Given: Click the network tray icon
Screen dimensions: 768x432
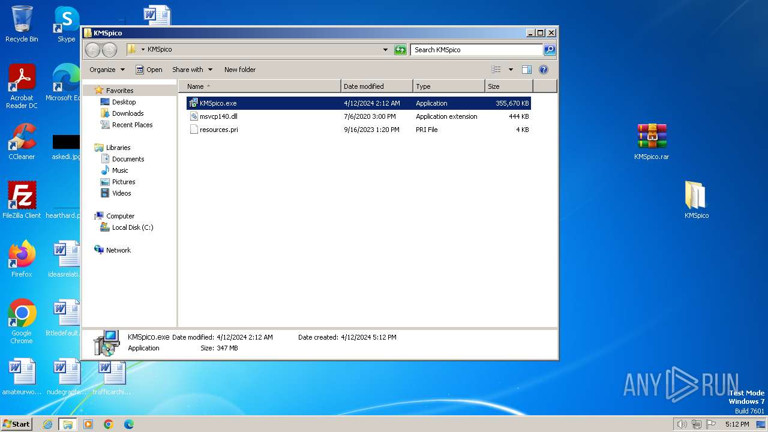Looking at the screenshot, I should point(697,424).
